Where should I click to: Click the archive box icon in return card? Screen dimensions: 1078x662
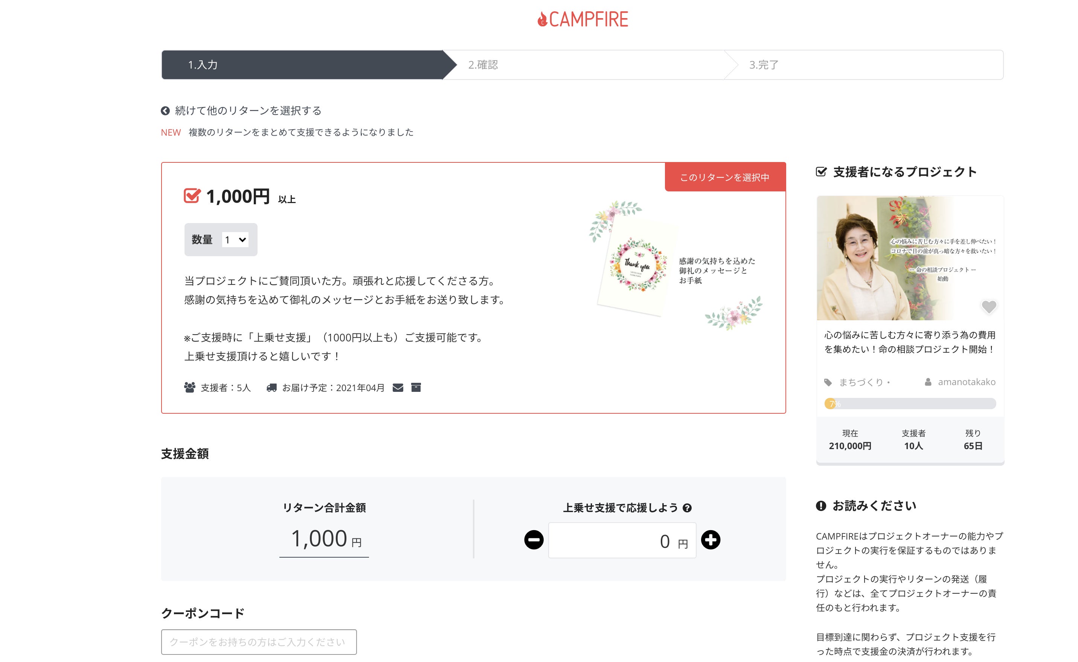pos(416,387)
